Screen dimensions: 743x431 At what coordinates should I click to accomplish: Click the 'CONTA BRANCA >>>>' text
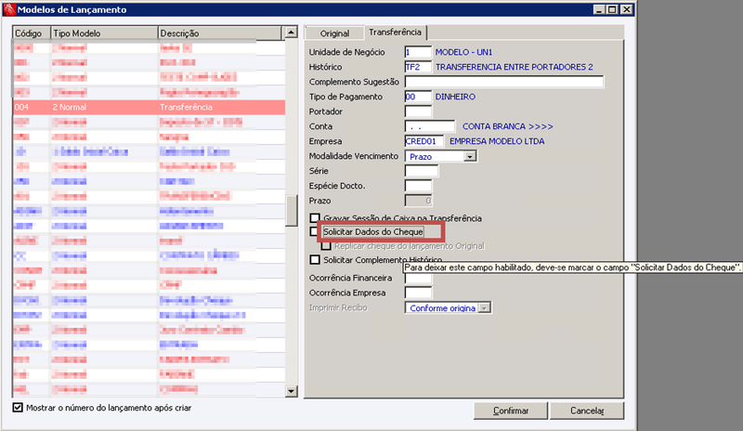[x=507, y=126]
